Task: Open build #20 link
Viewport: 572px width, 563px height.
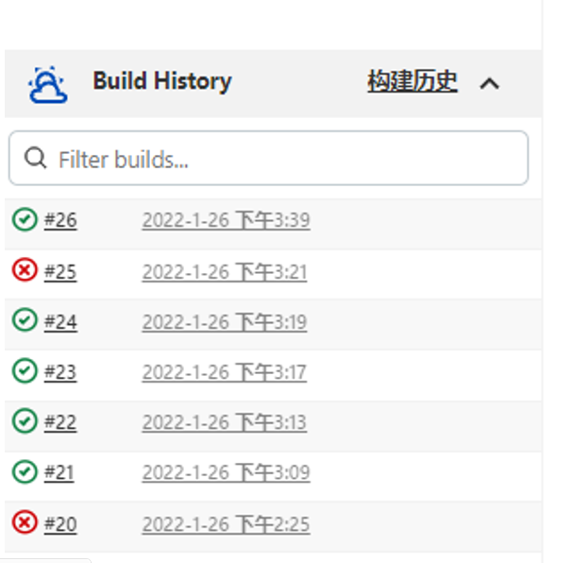Action: tap(60, 523)
